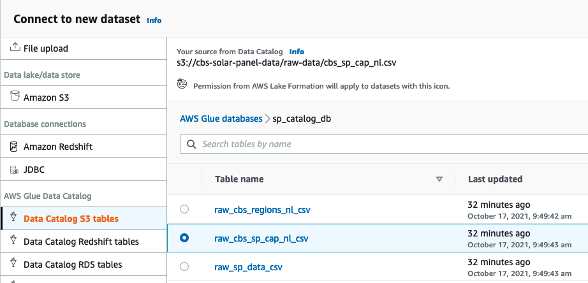Sort by Table name column arrow
This screenshot has height=283, width=588.
(439, 180)
